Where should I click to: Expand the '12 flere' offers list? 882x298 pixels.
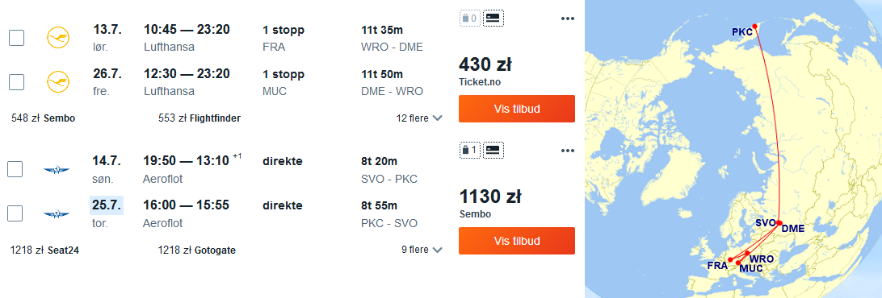point(419,118)
